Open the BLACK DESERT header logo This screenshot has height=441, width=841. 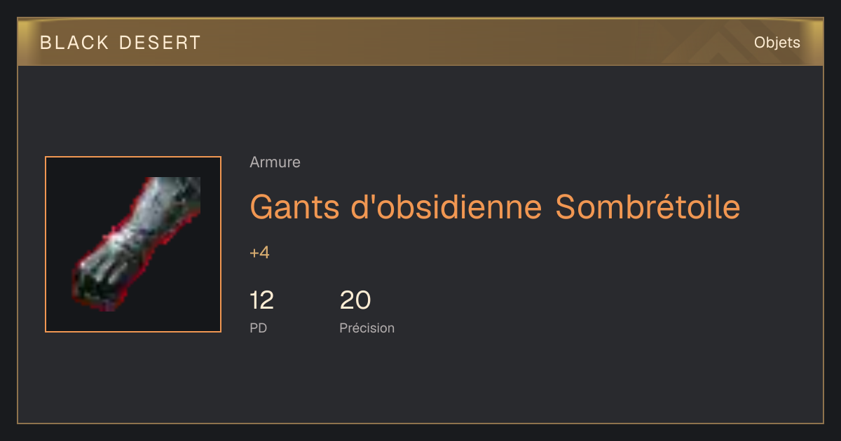[x=121, y=43]
